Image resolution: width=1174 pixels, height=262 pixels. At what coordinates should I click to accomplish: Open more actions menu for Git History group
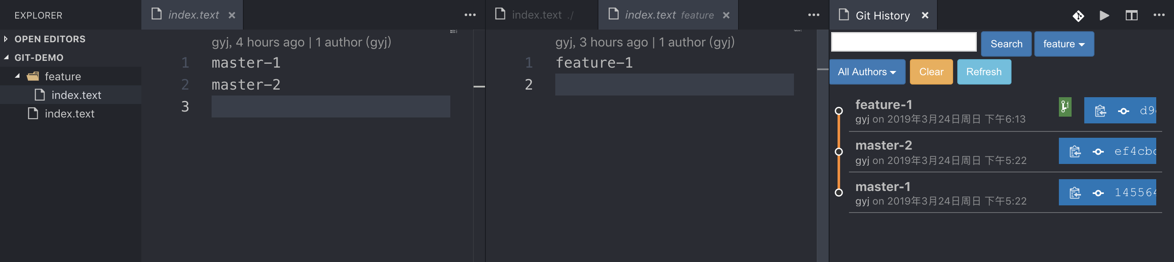pos(1158,15)
